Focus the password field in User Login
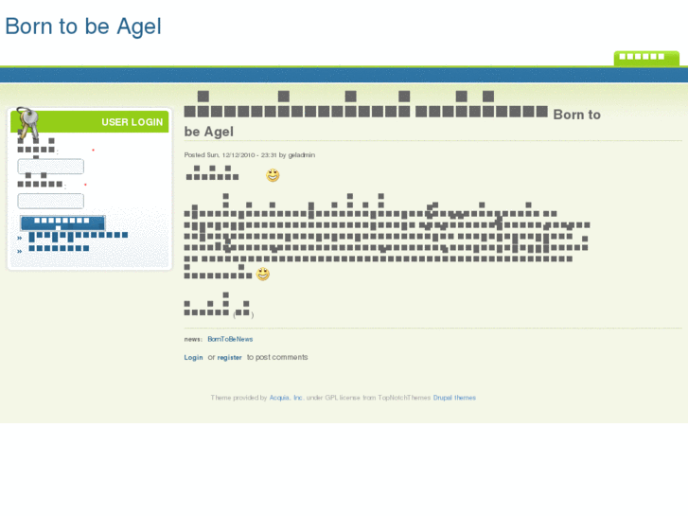Image resolution: width=688 pixels, height=516 pixels. coord(51,201)
